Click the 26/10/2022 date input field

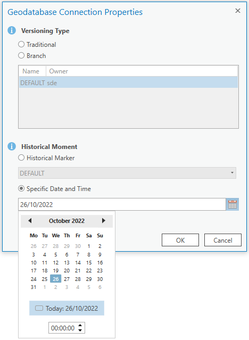(x=122, y=204)
